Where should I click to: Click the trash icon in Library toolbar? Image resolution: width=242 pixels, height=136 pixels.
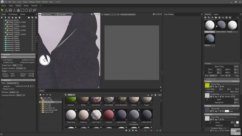coord(155,95)
